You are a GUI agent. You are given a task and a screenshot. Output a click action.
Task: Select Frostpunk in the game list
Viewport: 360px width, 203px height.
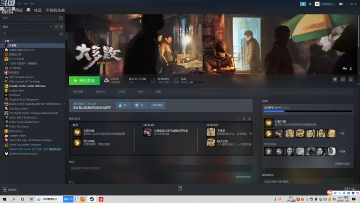tap(15, 95)
